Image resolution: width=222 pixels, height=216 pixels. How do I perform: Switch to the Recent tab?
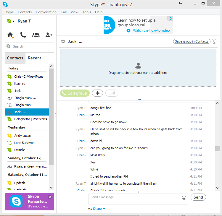pyautogui.click(x=34, y=58)
